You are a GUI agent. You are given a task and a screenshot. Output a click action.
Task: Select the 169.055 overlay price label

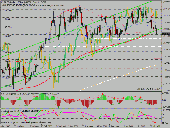click(8, 11)
